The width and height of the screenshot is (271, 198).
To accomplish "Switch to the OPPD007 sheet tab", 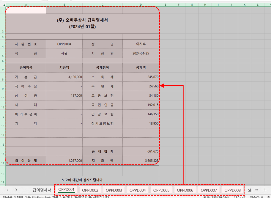I will 209,190.
